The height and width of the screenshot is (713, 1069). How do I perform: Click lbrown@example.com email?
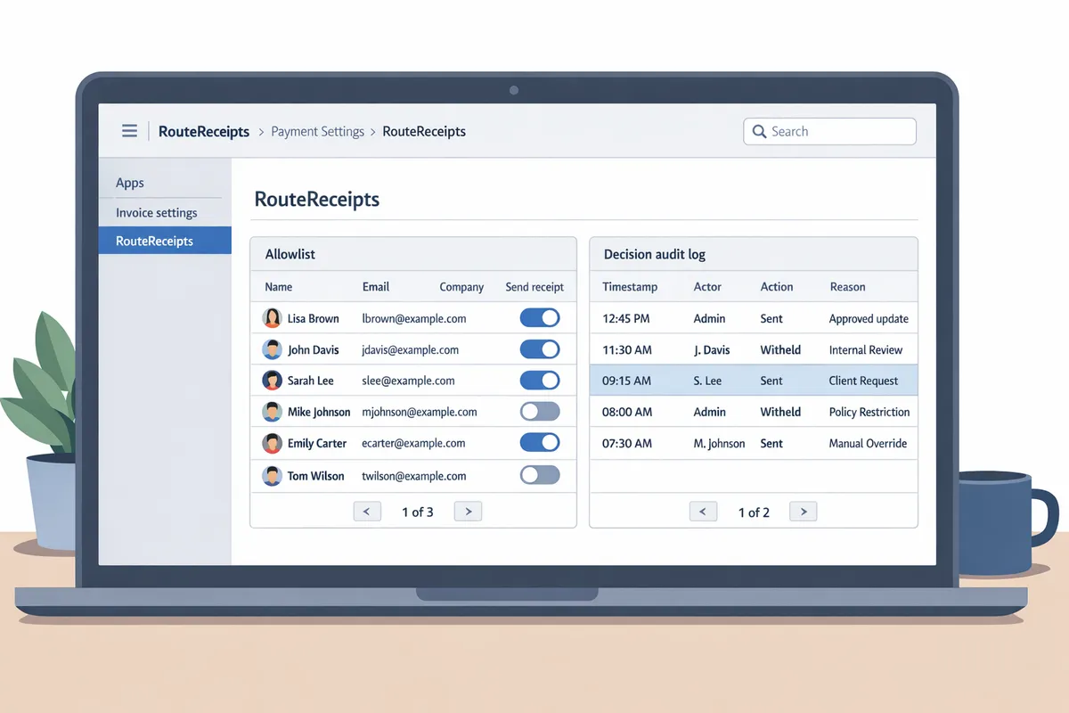click(x=414, y=318)
